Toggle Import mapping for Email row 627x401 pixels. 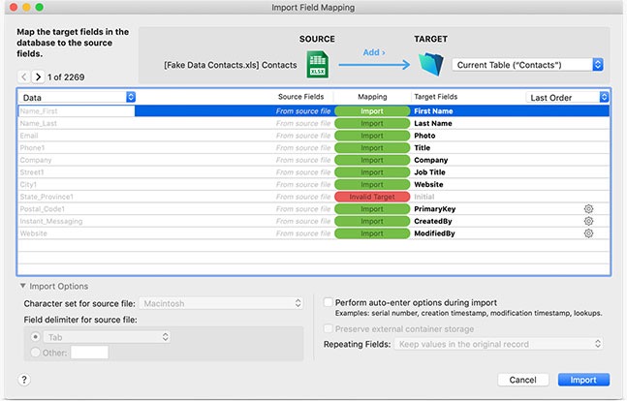pos(372,136)
